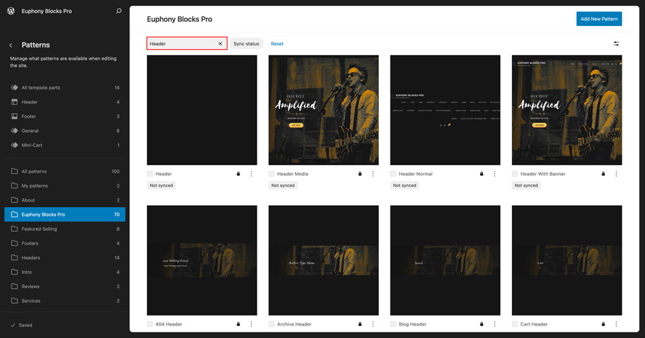Tick the Header pattern checkbox
The image size is (645, 338).
pos(150,174)
